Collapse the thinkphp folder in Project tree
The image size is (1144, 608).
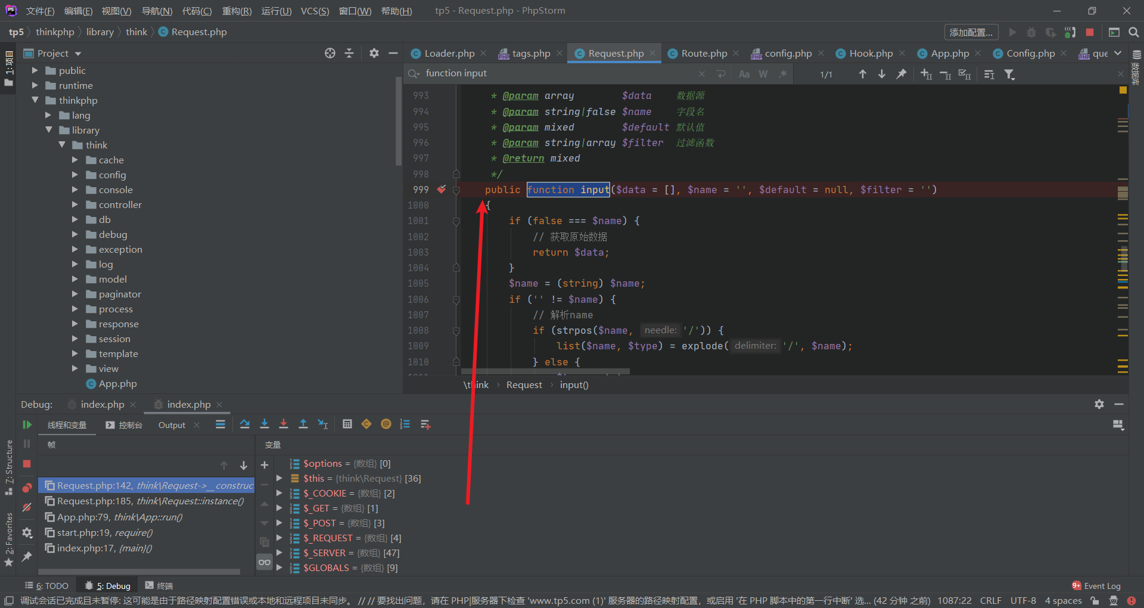coord(35,100)
